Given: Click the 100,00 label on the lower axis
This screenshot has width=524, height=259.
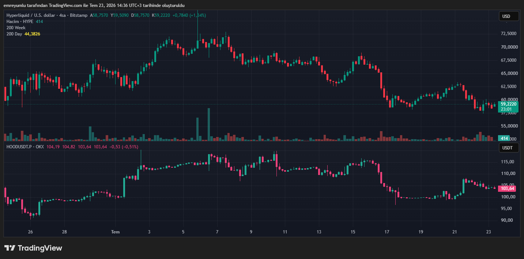Looking at the screenshot, I should 508,197.
